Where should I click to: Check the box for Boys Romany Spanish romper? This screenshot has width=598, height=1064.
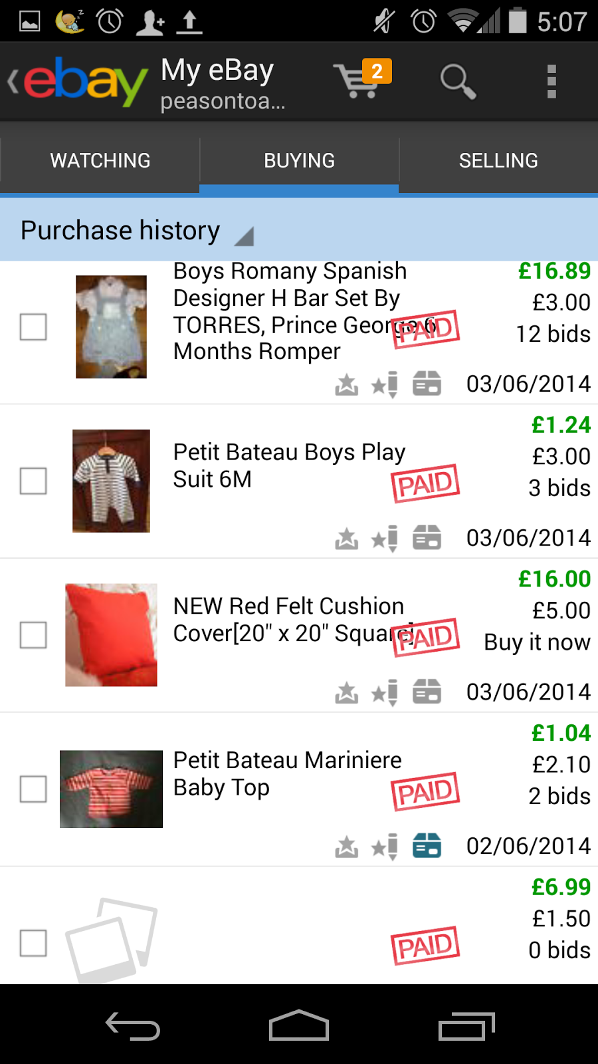[33, 327]
